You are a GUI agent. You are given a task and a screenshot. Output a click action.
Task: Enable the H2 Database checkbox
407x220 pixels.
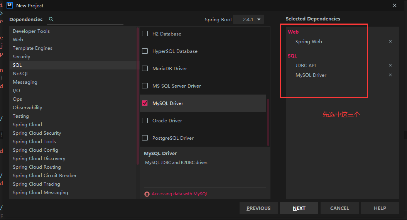(x=145, y=34)
